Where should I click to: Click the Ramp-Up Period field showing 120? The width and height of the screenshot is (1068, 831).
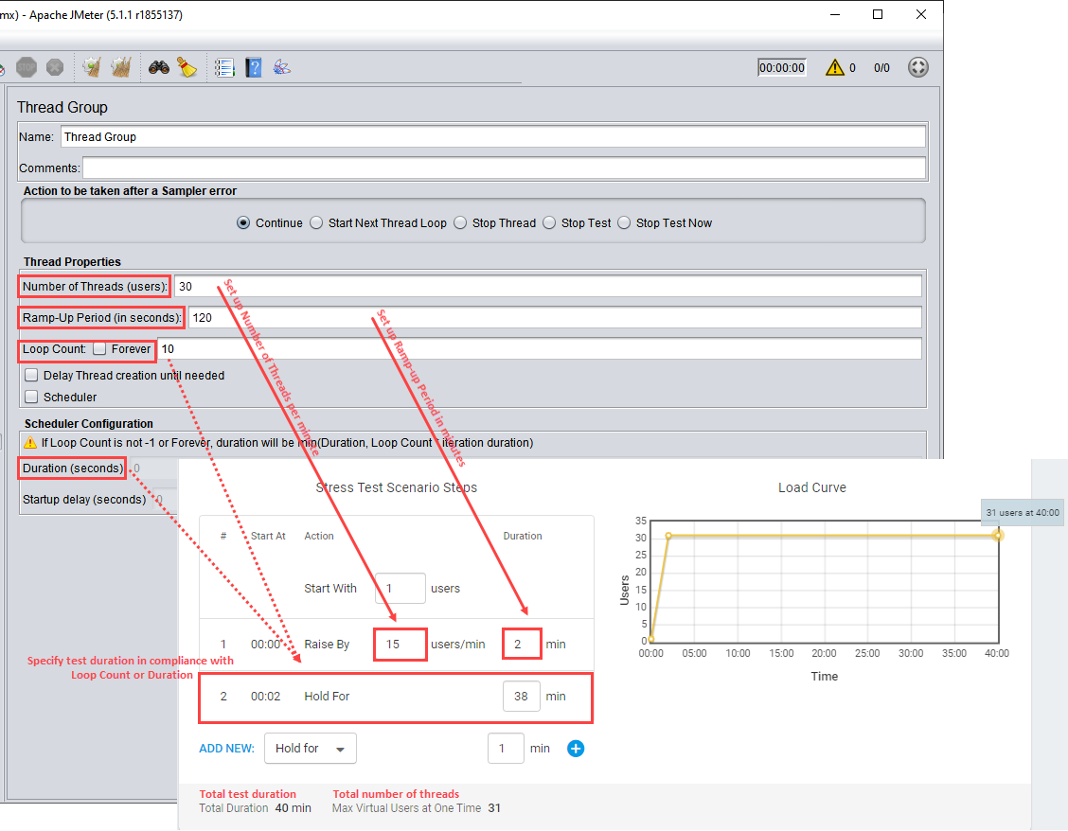(555, 317)
